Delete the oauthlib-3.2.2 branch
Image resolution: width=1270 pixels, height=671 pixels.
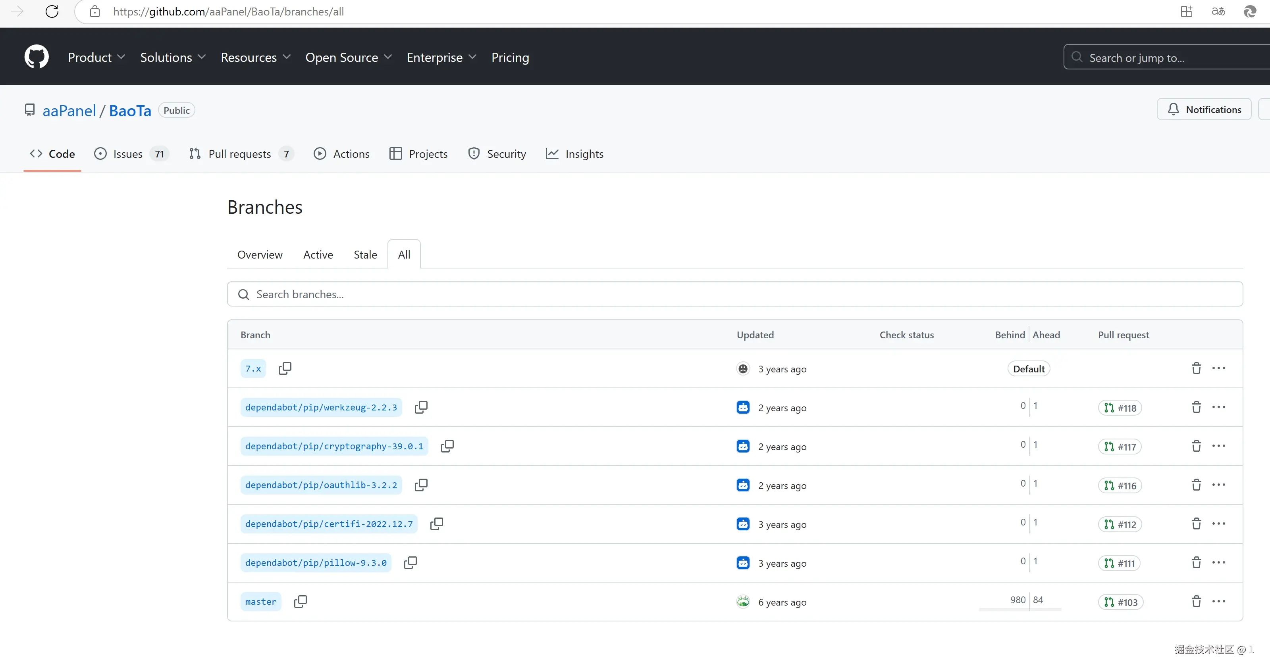coord(1196,485)
